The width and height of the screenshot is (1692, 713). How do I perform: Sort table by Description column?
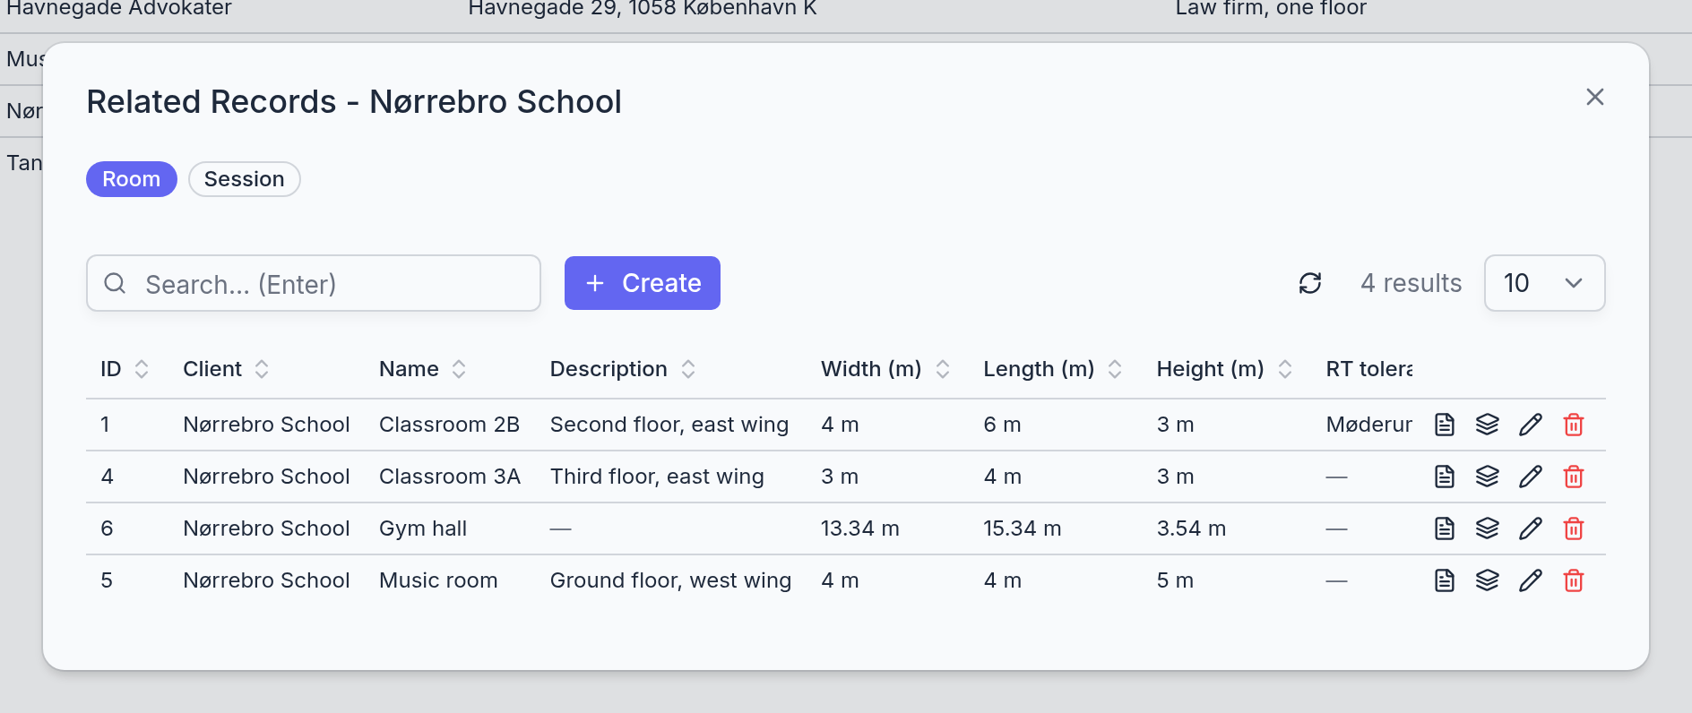[623, 369]
